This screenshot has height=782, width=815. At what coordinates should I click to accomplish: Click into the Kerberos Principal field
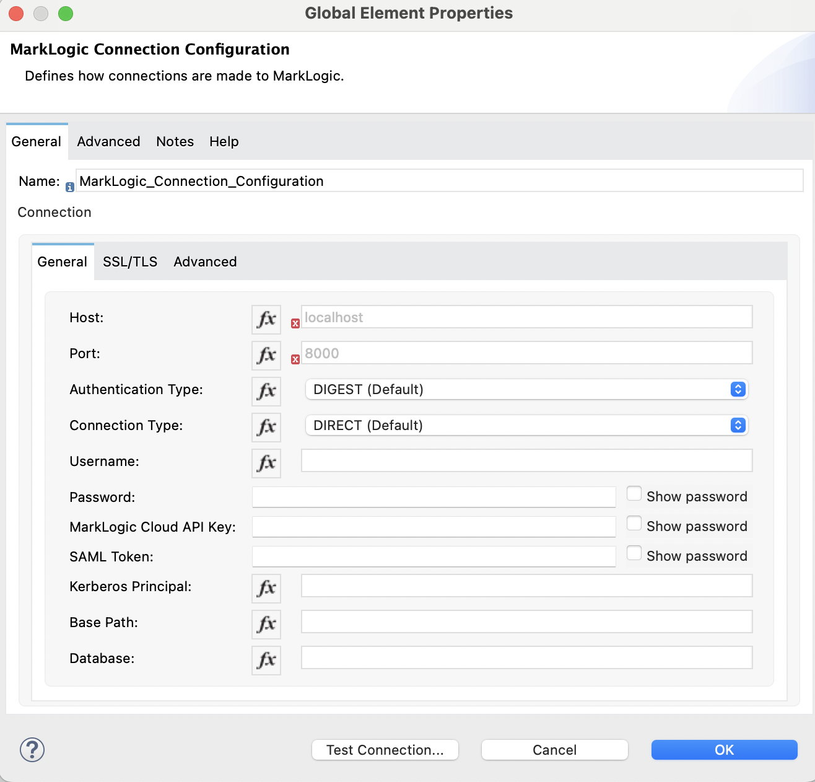tap(526, 586)
